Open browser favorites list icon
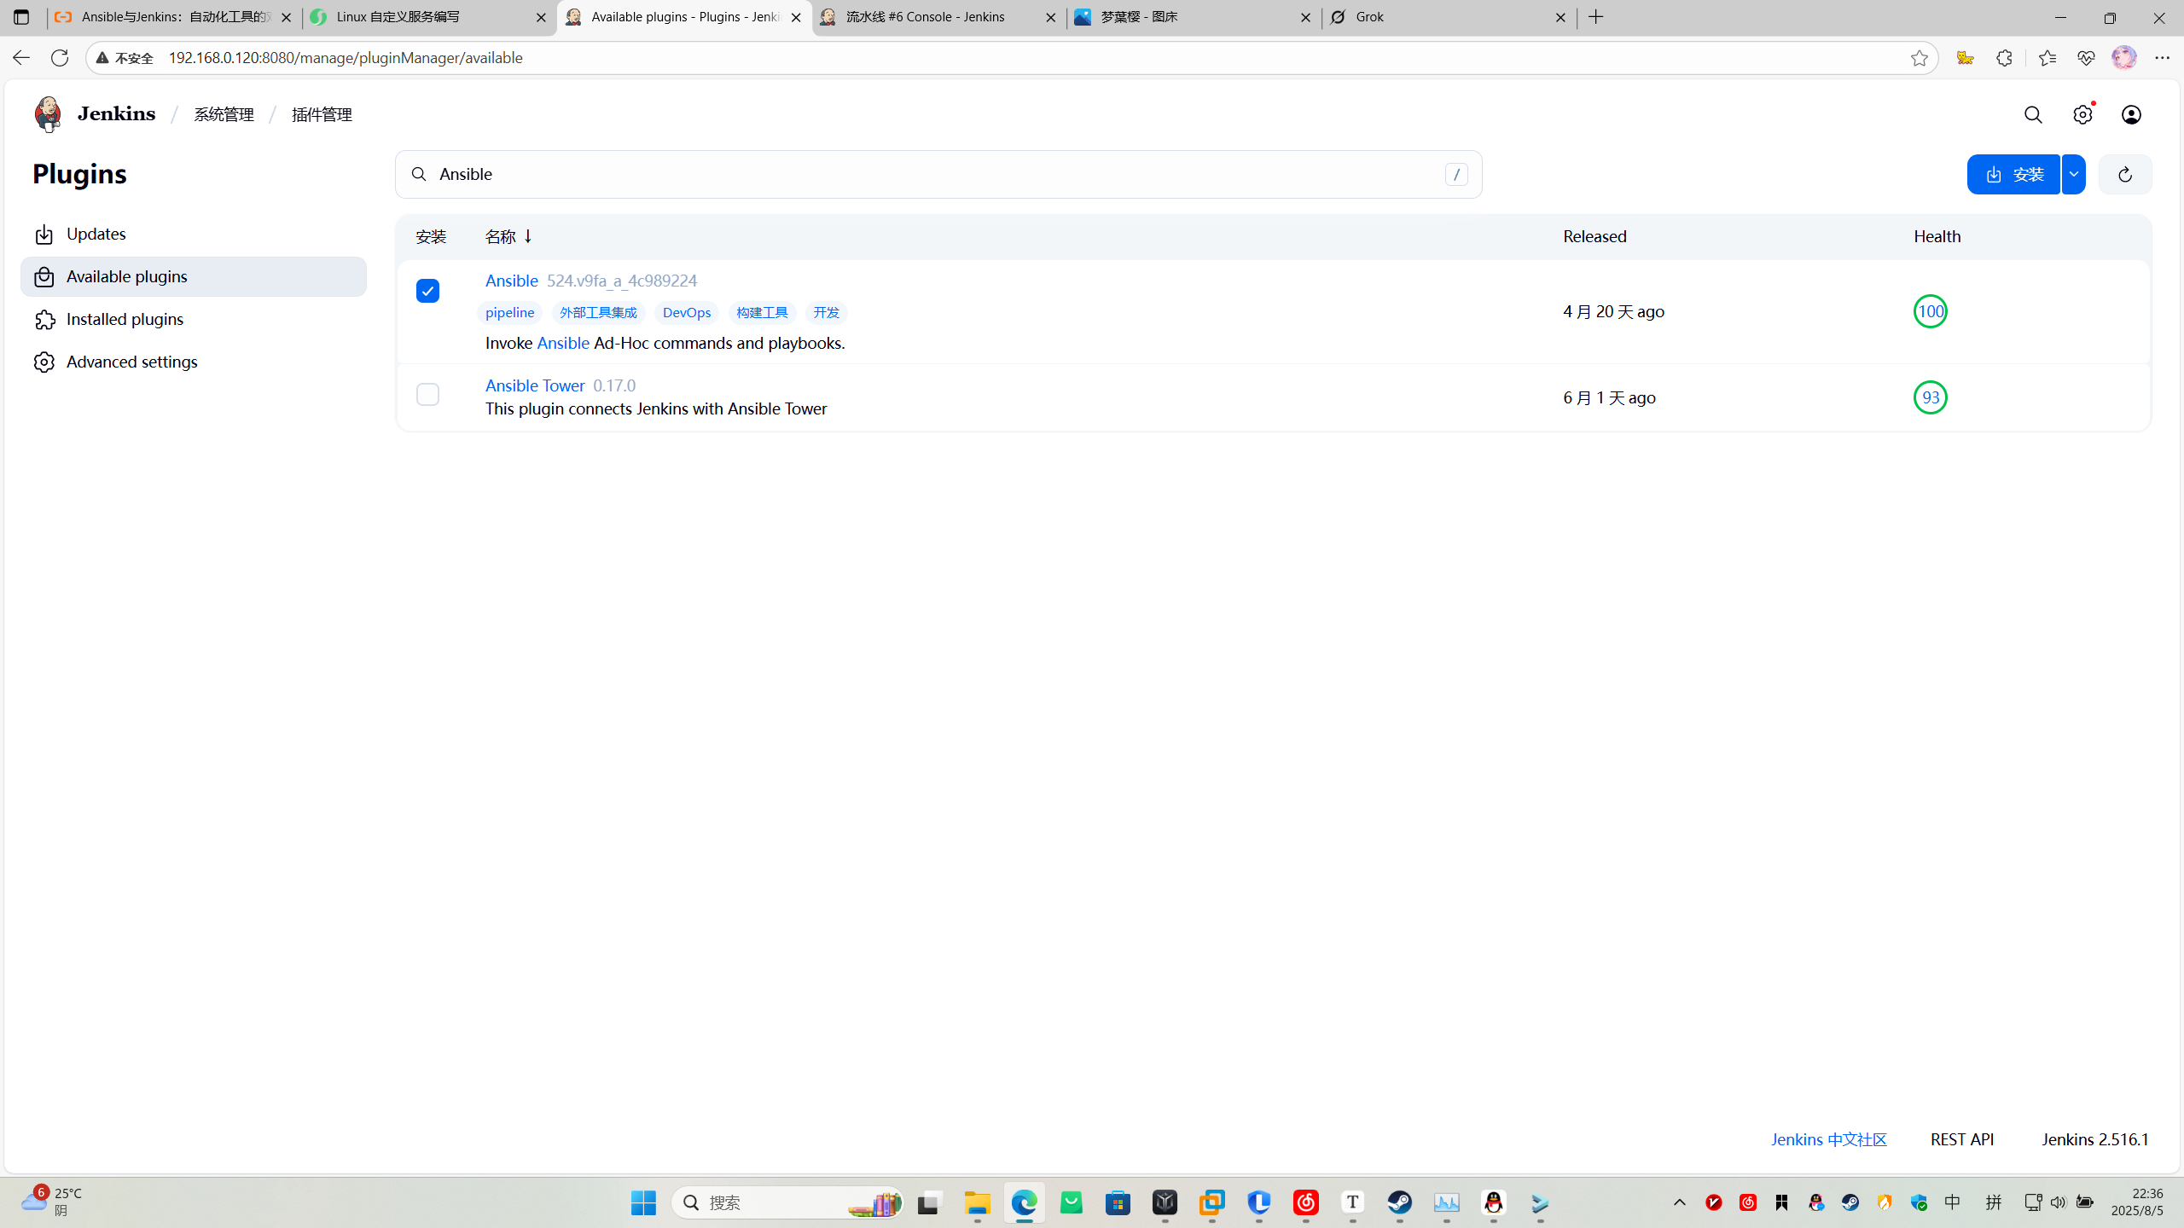Screen dimensions: 2184x1228 point(2047,58)
